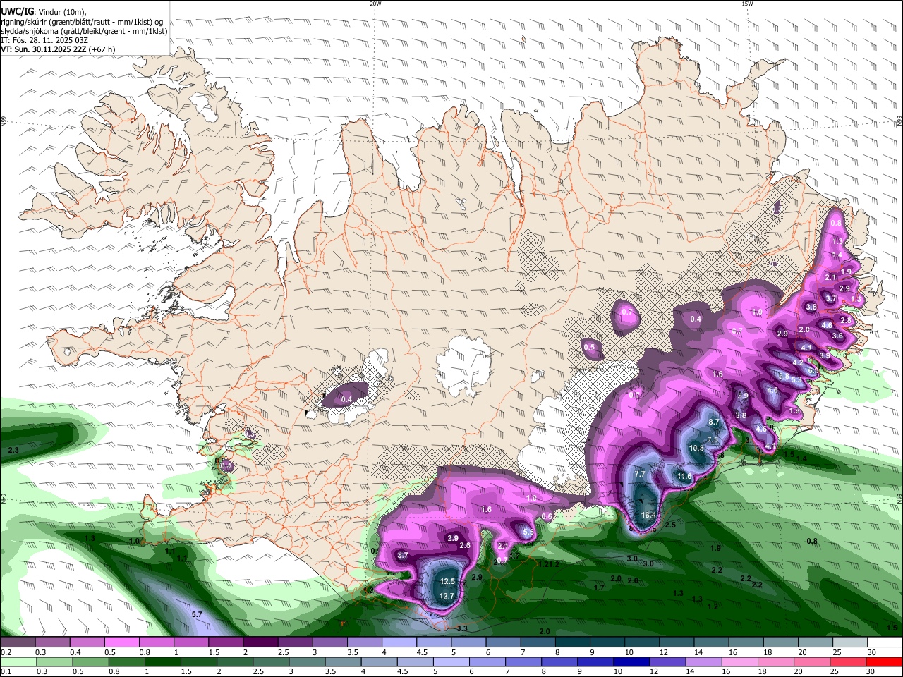The image size is (903, 677).
Task: Click the '4.2' value in the east fjords
Action: (x=799, y=362)
